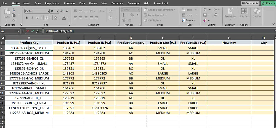Toggle Bold formatting

coord(27,18)
